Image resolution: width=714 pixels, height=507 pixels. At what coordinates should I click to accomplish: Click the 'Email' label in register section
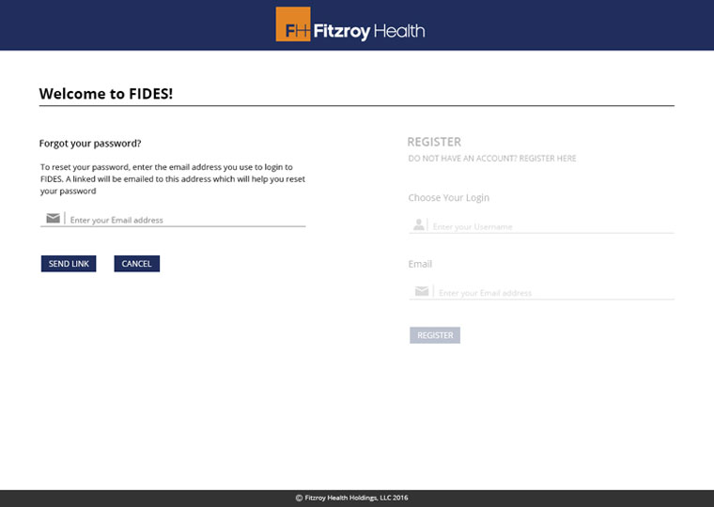click(x=420, y=264)
